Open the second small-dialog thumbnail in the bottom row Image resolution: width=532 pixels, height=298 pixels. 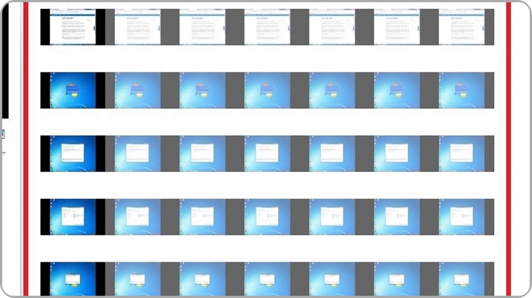[137, 279]
